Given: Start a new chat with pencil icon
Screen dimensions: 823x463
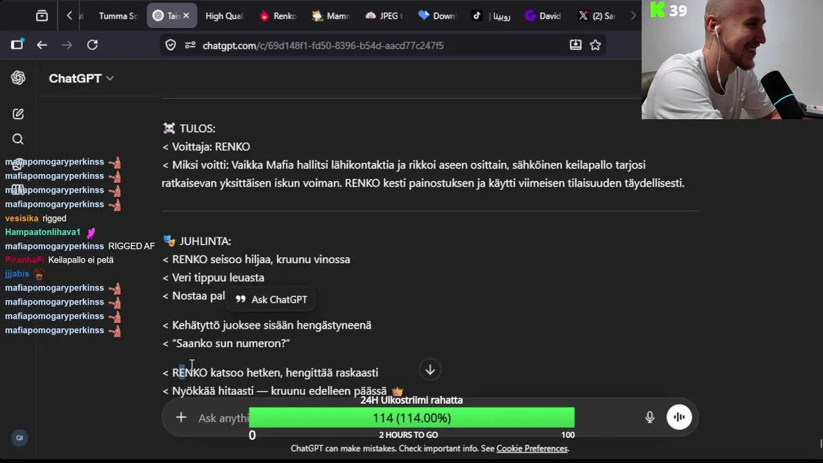Looking at the screenshot, I should (18, 114).
